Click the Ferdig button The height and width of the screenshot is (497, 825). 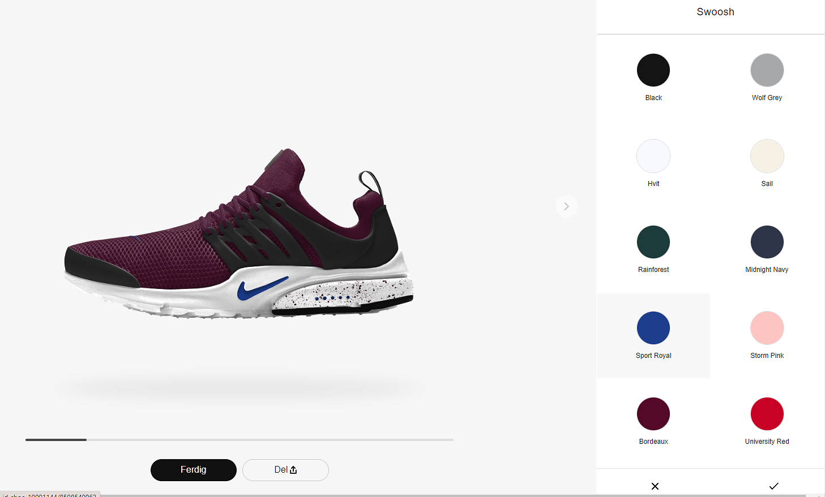coord(194,470)
